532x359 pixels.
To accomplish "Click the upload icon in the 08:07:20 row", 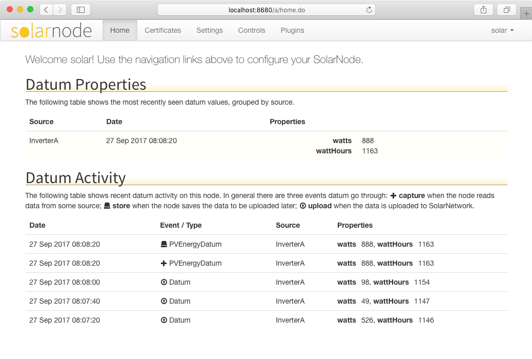I will 164,321.
